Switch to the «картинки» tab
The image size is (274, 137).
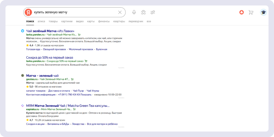67,21
